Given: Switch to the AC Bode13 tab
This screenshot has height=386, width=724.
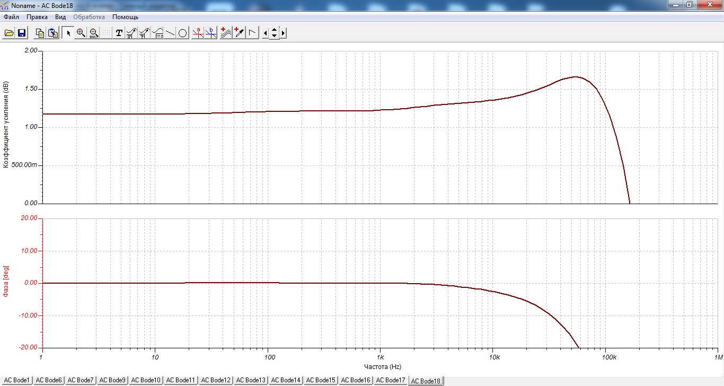Looking at the screenshot, I should [x=251, y=380].
